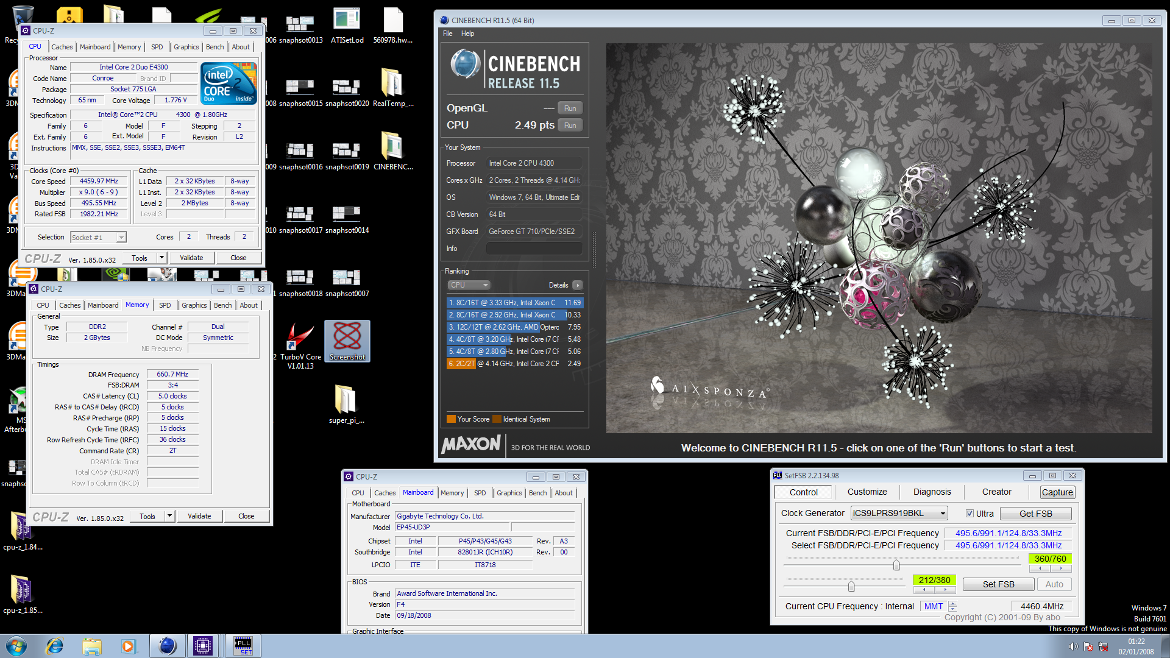Click the Core Speed 4459.97 MHz value
The width and height of the screenshot is (1170, 658).
(x=99, y=182)
